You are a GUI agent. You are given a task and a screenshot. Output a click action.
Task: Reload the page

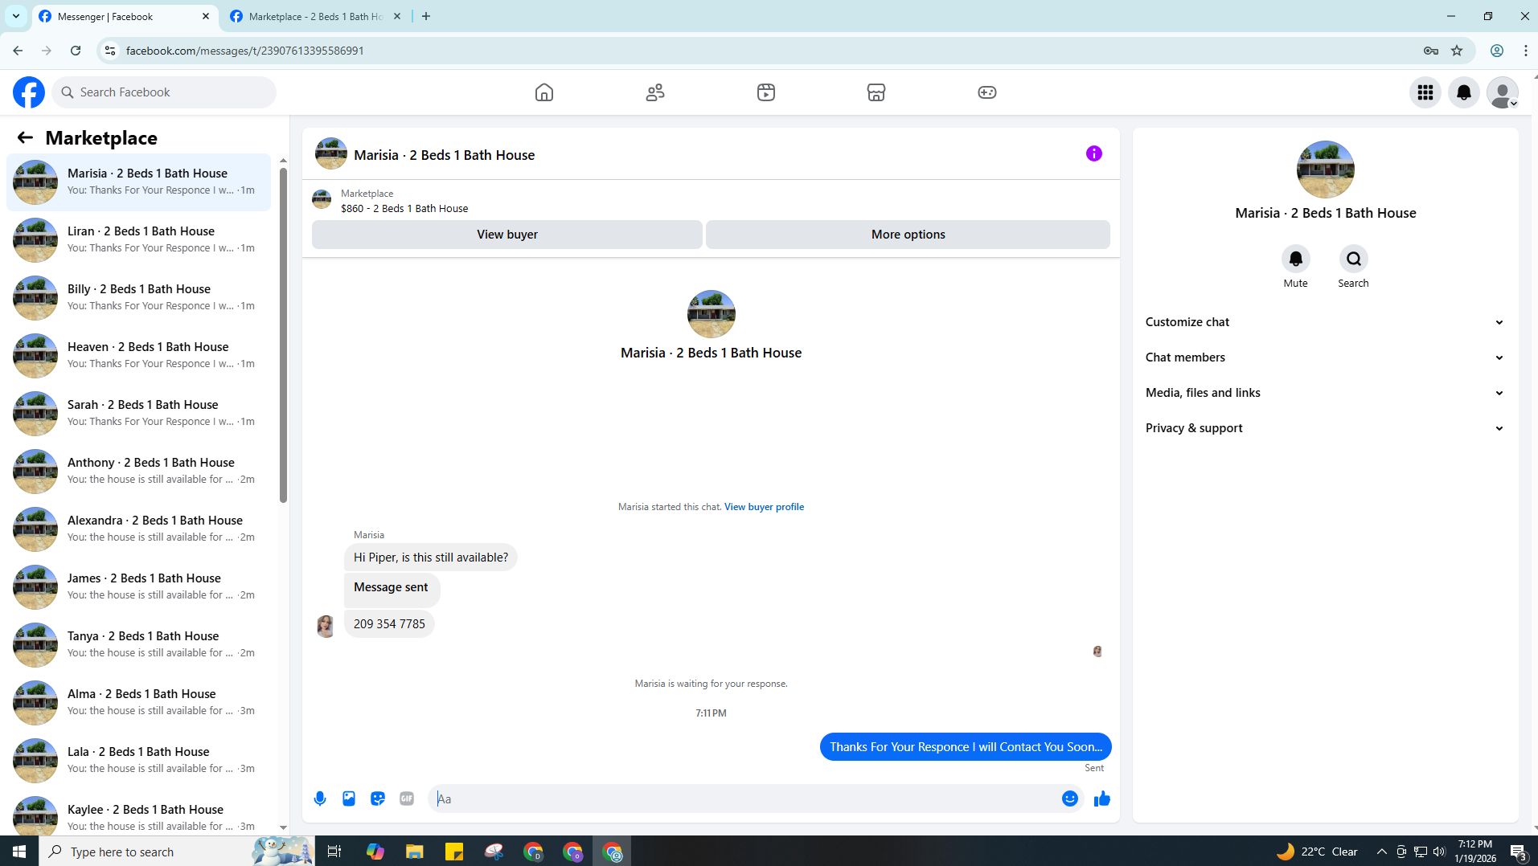76,51
